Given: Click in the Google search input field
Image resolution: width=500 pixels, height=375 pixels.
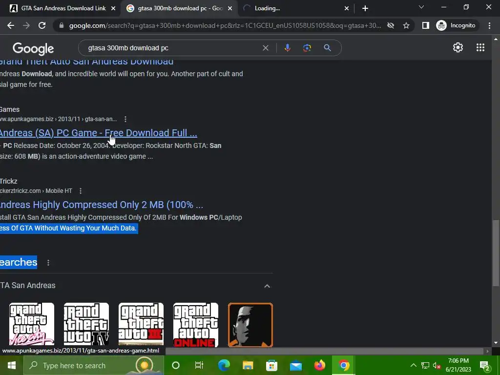Looking at the screenshot, I should click(172, 48).
